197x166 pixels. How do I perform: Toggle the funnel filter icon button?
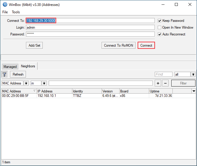pyautogui.click(x=4, y=74)
